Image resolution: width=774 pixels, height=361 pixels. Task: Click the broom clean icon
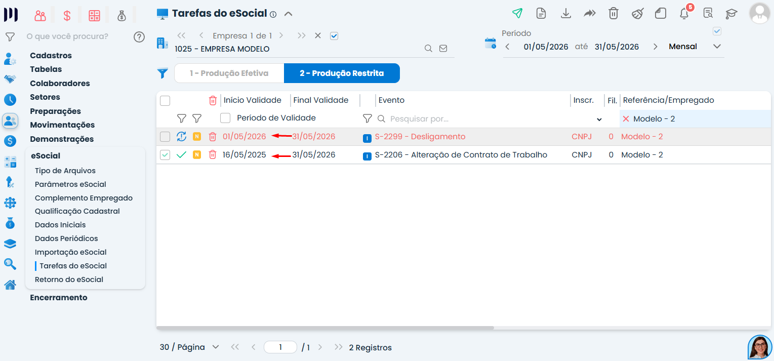pos(637,14)
